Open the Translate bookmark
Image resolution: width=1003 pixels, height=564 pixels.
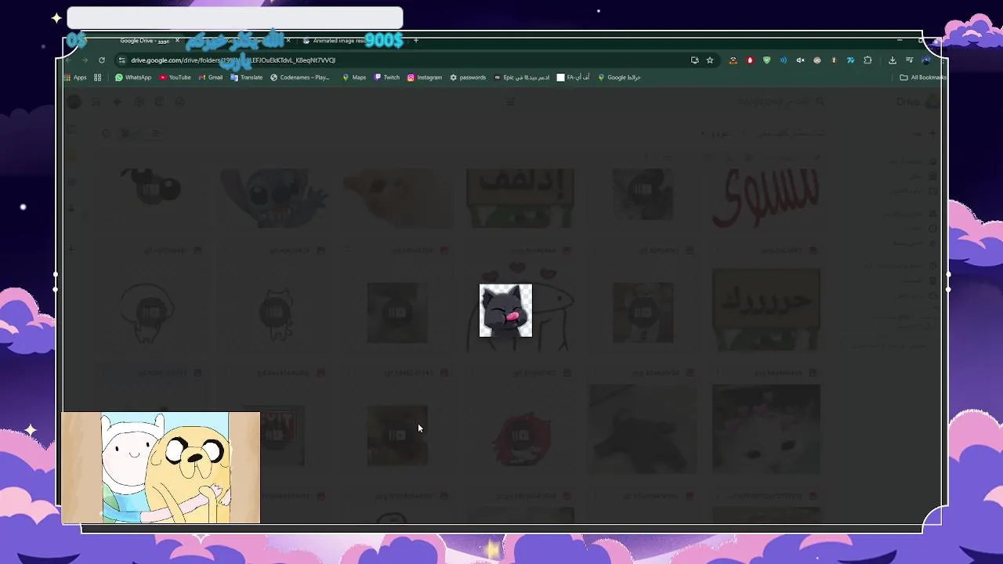(x=247, y=78)
